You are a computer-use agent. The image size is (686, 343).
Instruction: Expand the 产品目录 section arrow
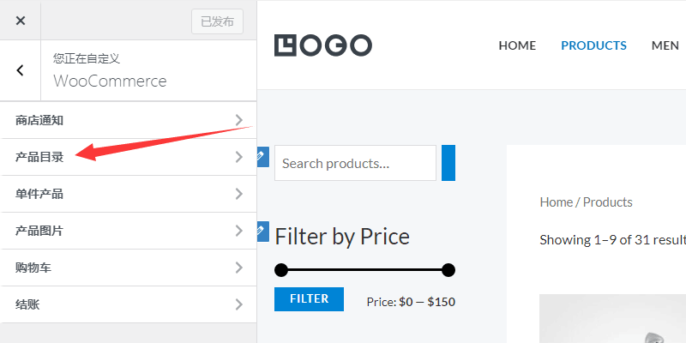(239, 157)
